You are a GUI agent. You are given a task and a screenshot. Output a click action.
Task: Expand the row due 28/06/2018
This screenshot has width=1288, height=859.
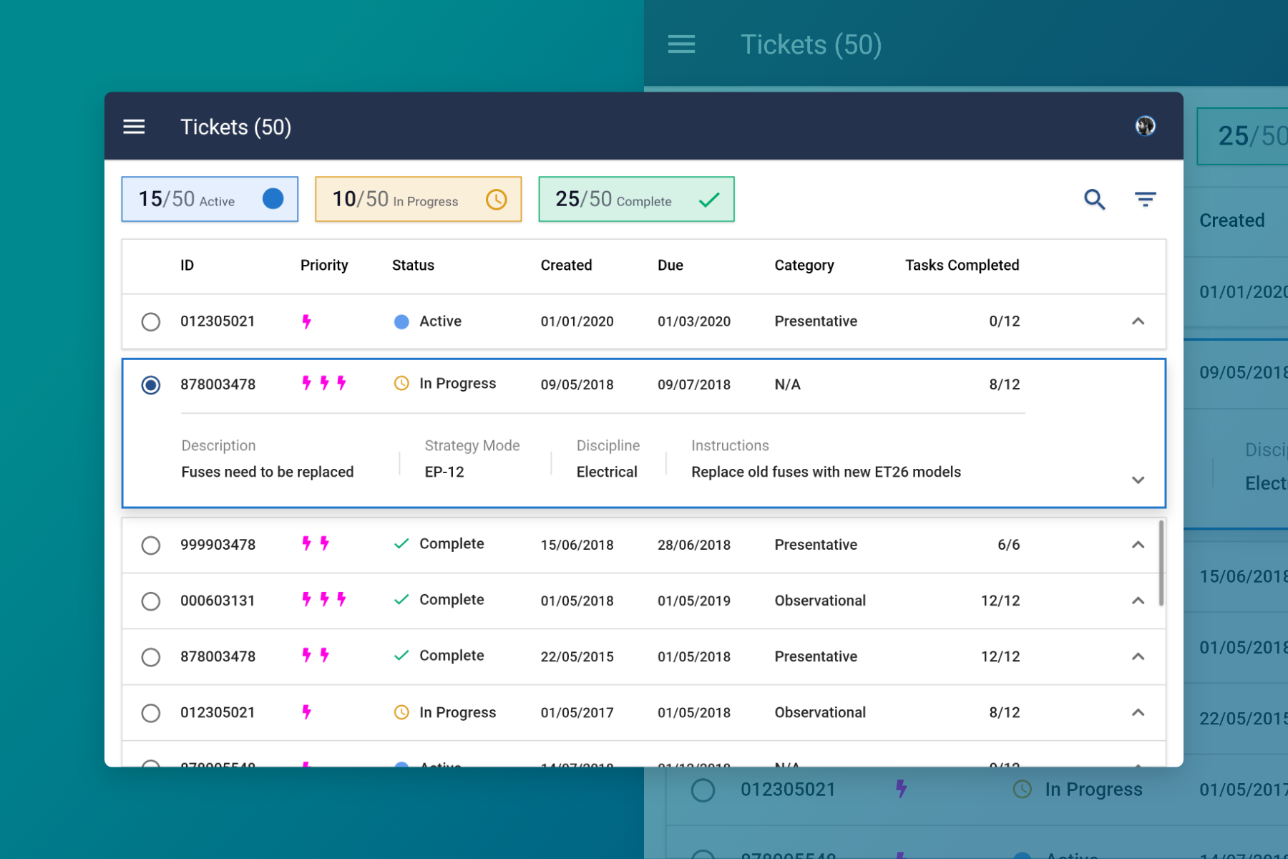coord(1138,545)
